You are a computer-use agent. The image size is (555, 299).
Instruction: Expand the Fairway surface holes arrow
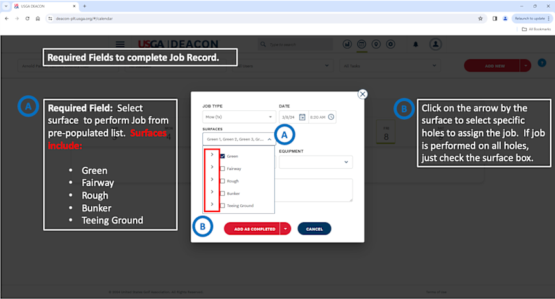click(212, 167)
